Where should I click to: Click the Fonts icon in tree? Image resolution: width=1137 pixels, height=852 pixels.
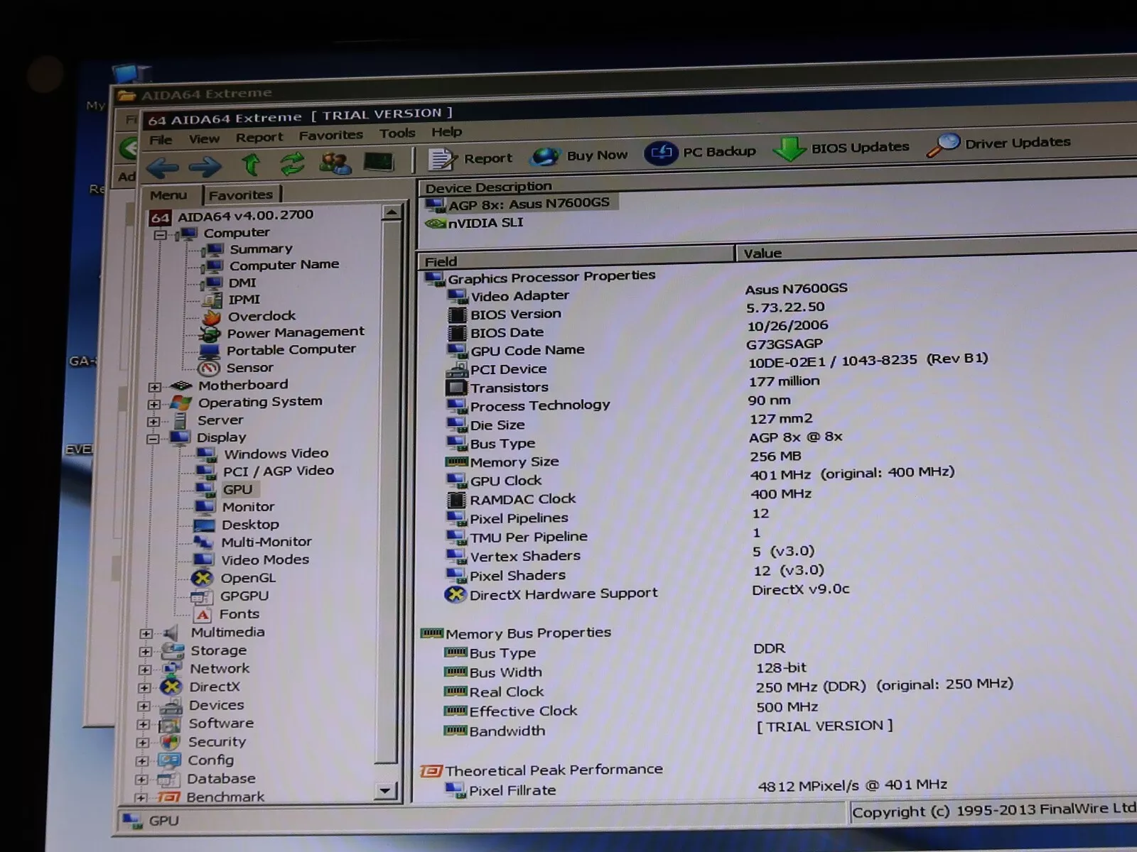(203, 615)
